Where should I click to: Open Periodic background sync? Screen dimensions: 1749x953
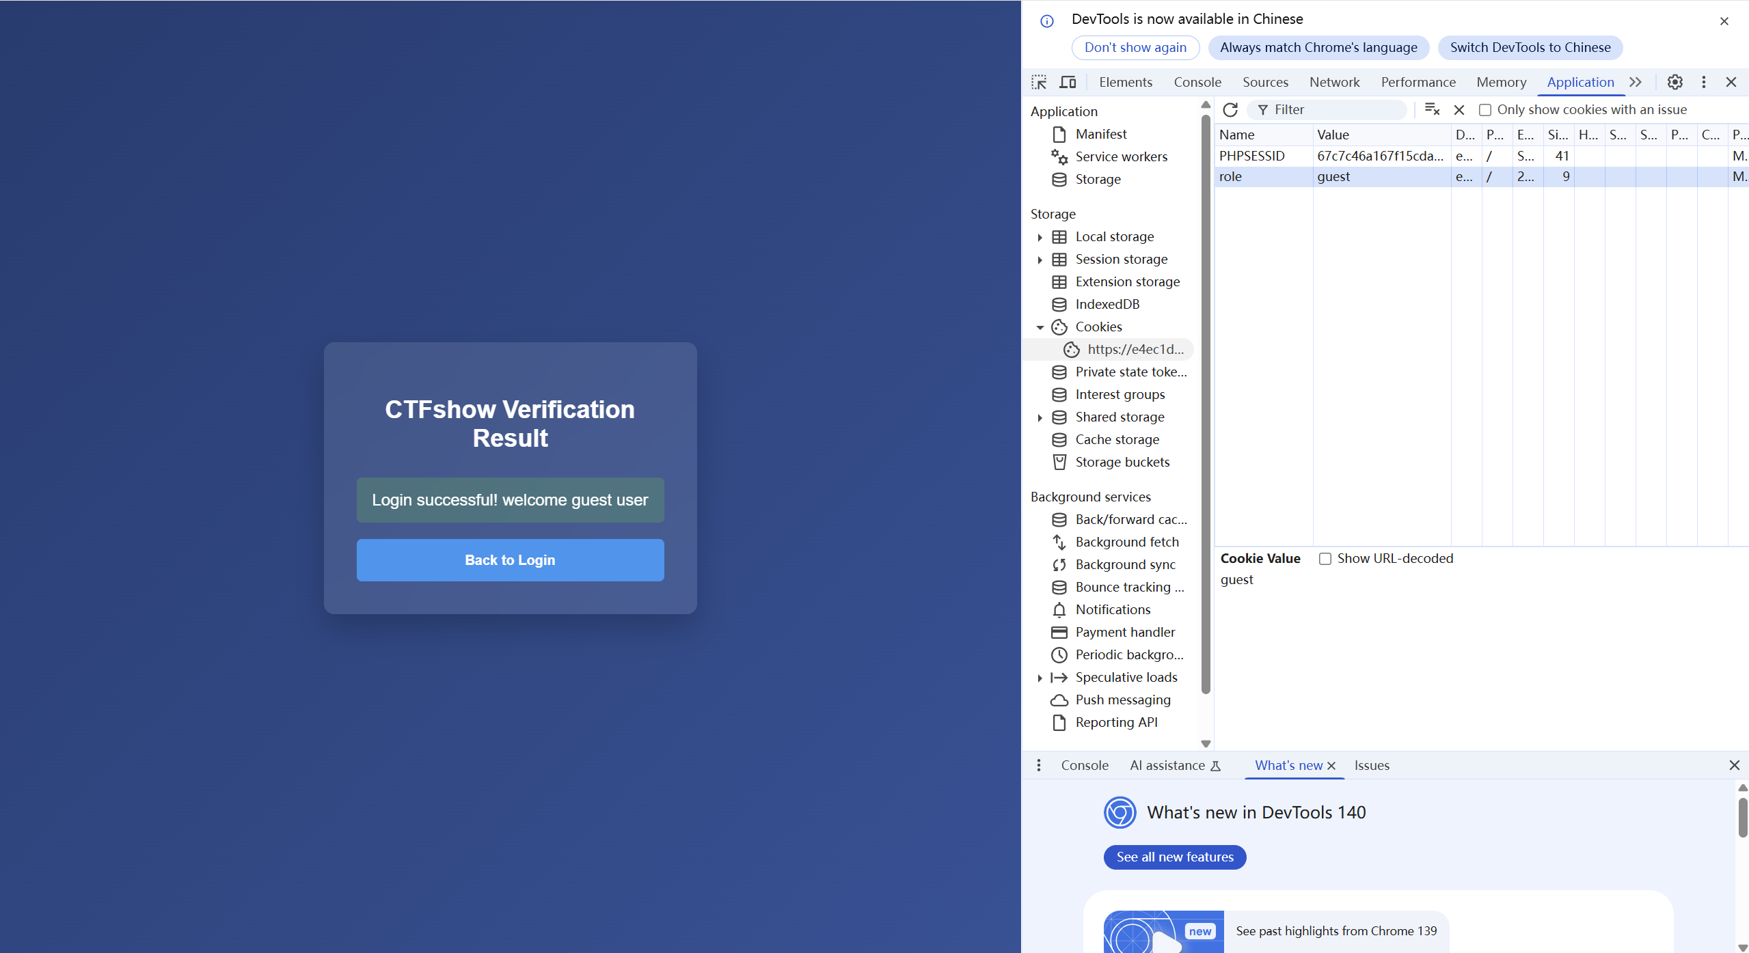coord(1129,655)
